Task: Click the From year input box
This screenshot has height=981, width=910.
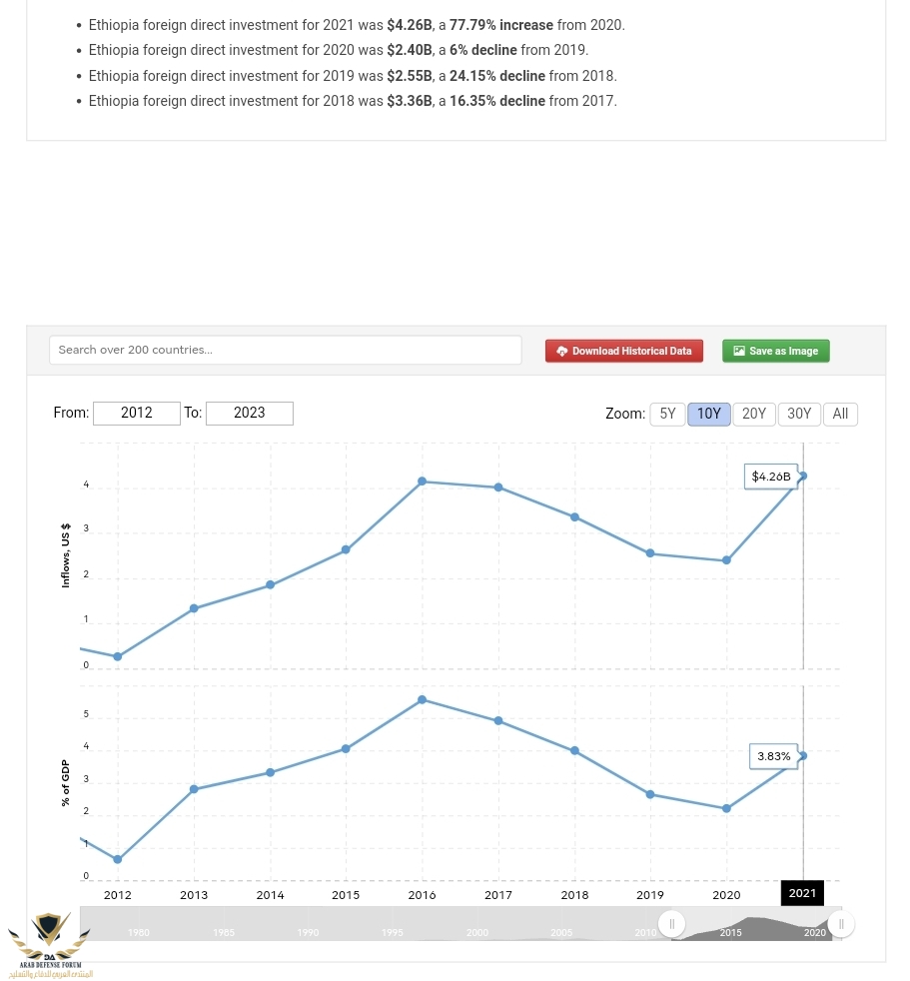Action: pyautogui.click(x=137, y=413)
